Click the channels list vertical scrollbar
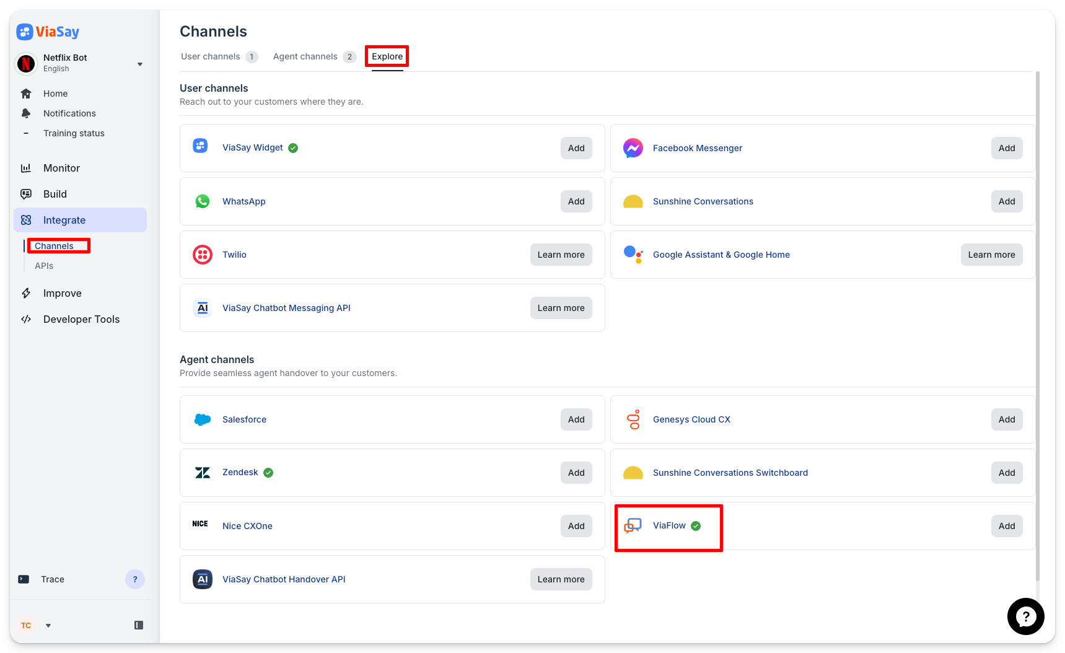The image size is (1065, 653). pos(1038,326)
